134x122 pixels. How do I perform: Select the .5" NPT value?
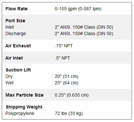[63, 58]
